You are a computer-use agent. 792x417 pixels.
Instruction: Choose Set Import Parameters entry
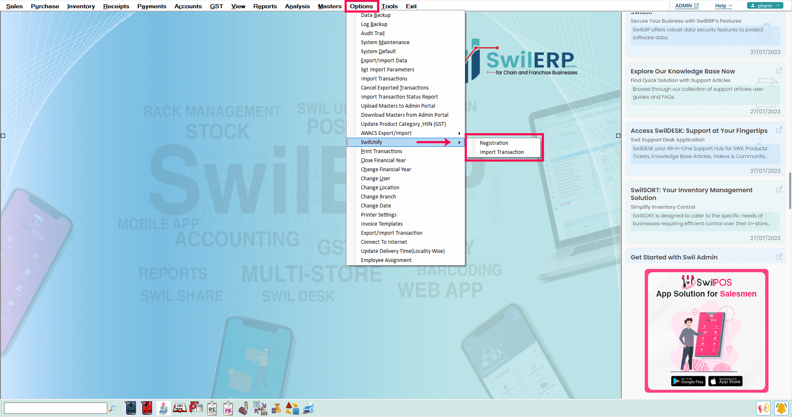point(405,70)
